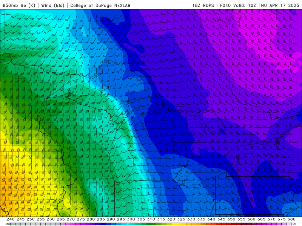Click the "10Z THU APR 17 2025" valid time
Screen dimensions: 302x226
coord(273,5)
